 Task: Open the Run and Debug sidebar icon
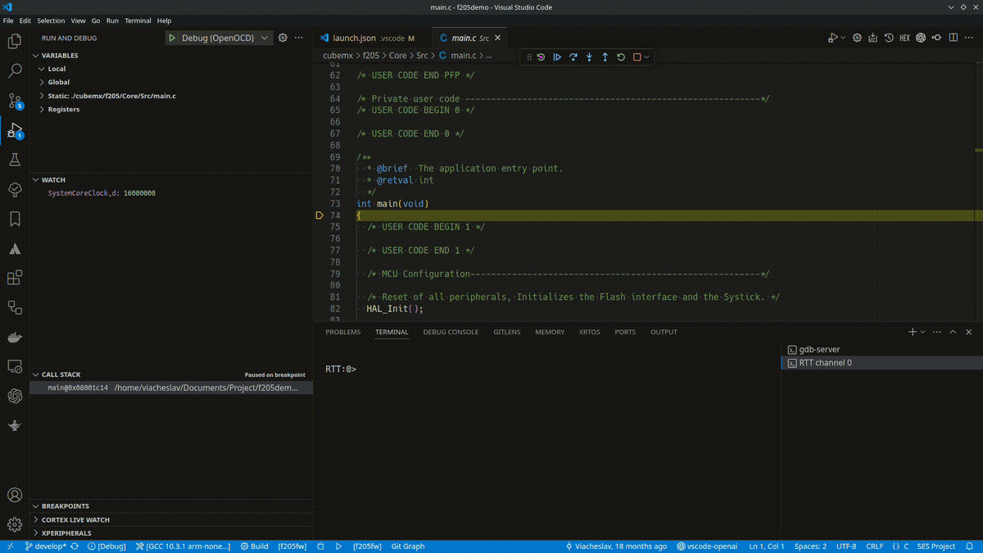coord(14,129)
